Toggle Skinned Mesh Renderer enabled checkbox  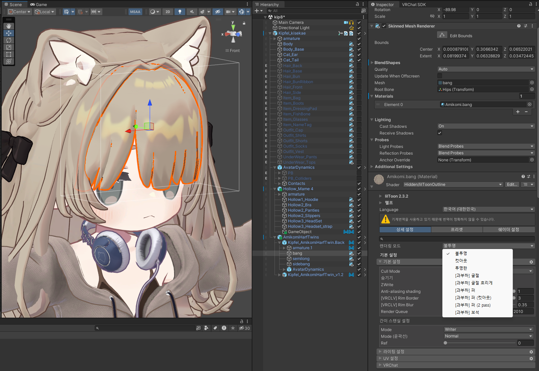point(384,26)
